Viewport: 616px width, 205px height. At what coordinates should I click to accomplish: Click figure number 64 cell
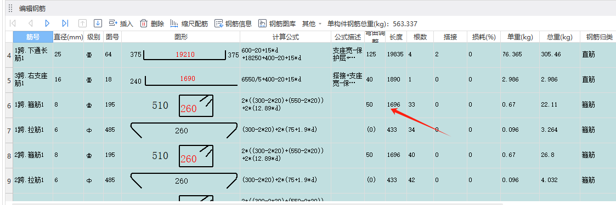tap(112, 55)
